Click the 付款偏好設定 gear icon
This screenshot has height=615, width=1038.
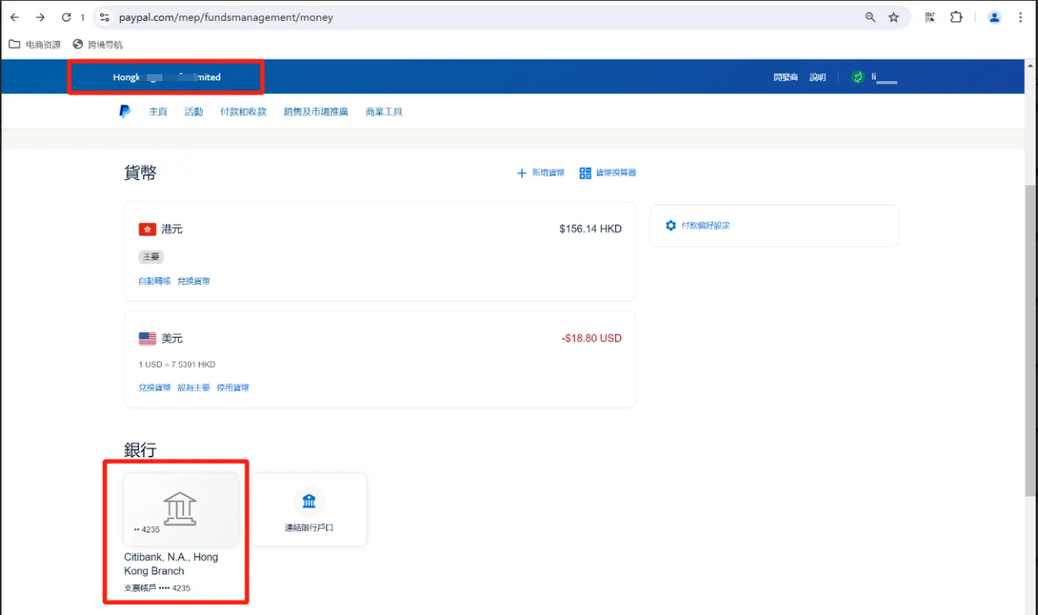(x=671, y=226)
